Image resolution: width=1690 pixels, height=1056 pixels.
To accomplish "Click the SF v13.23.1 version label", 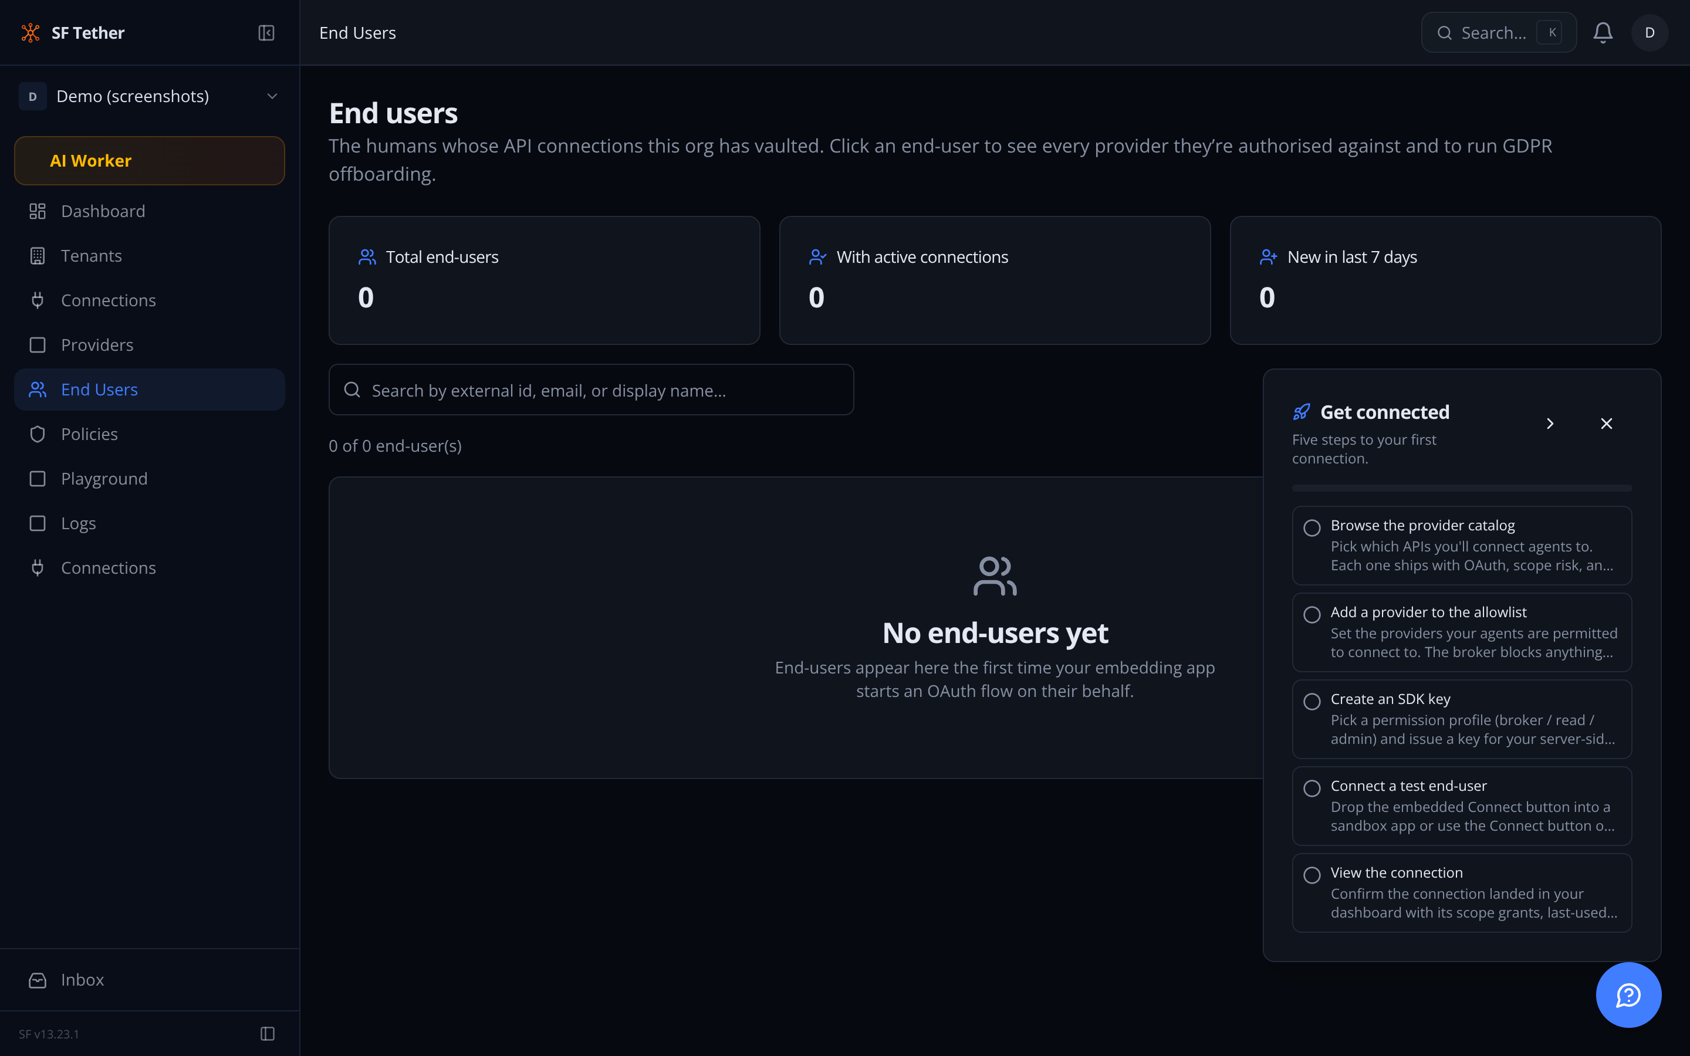I will point(49,1034).
